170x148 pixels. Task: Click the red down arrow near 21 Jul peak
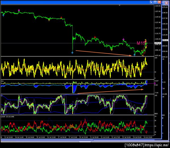pyautogui.click(x=95, y=37)
